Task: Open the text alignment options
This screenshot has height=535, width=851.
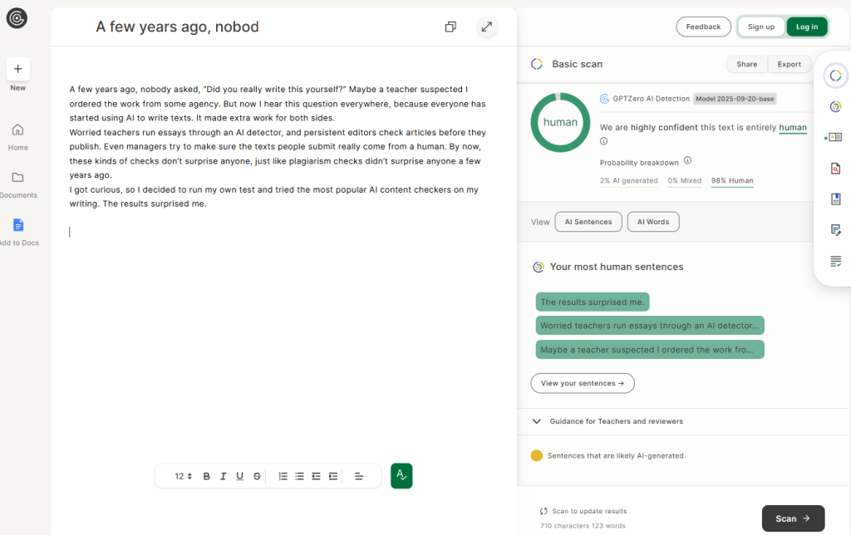Action: click(x=359, y=476)
